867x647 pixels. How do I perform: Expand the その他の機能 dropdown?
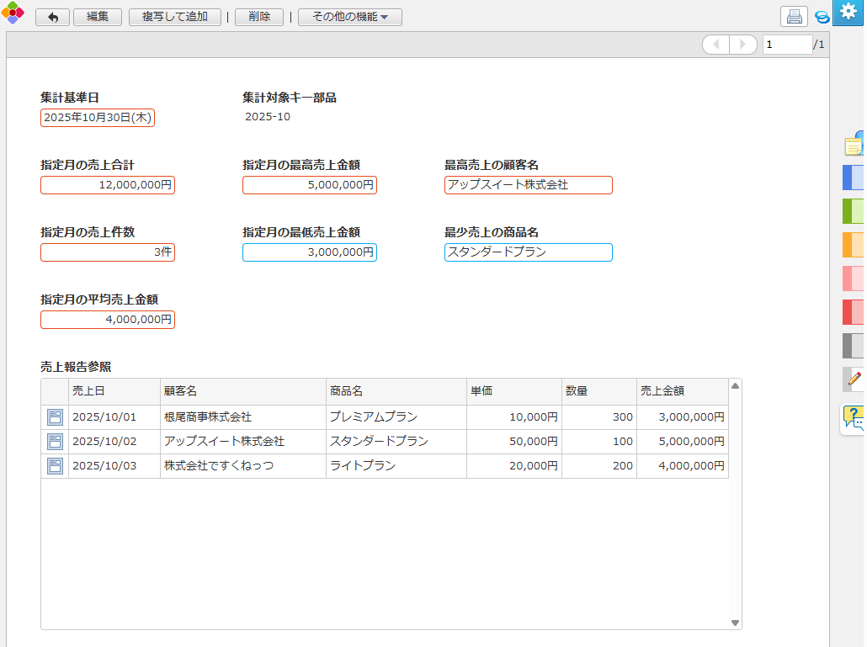(349, 17)
